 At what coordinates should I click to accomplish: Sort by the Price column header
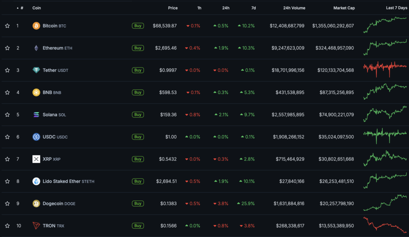coord(173,8)
